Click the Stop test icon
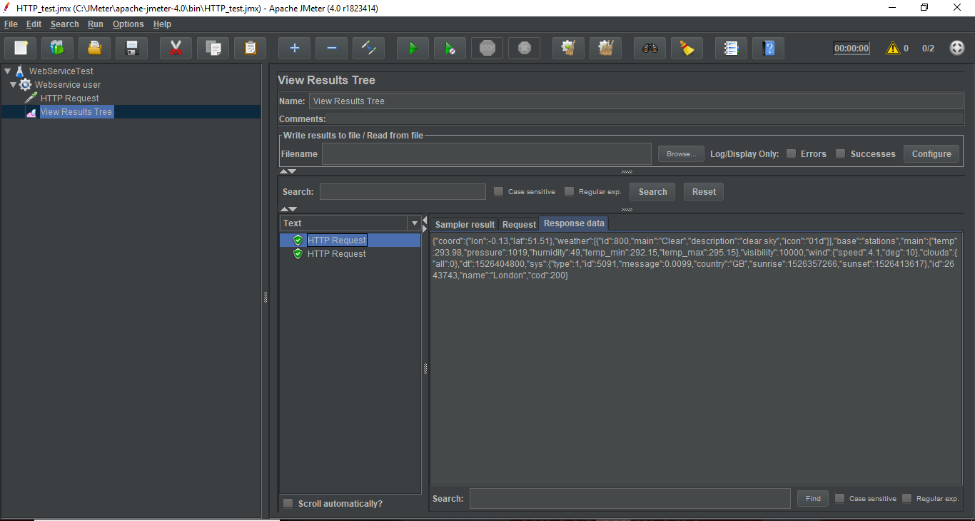Image resolution: width=975 pixels, height=521 pixels. point(487,48)
